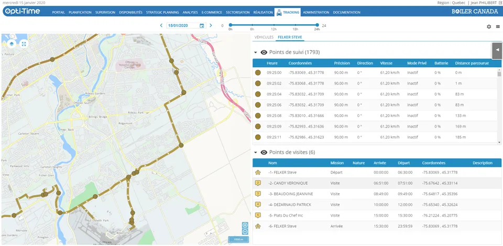Select visit marker for CANDY VERONIQUE

click(257, 183)
